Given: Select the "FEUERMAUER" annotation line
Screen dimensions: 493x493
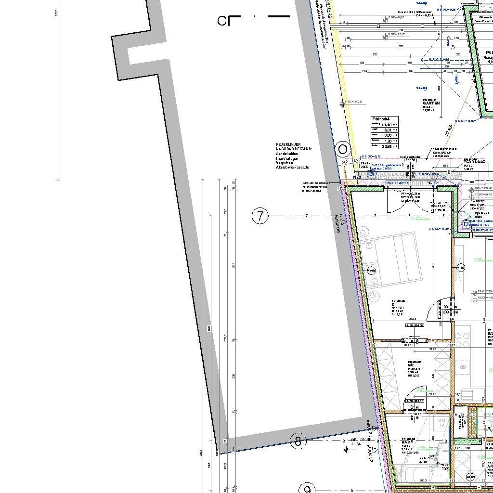Looking at the screenshot, I should [288, 144].
